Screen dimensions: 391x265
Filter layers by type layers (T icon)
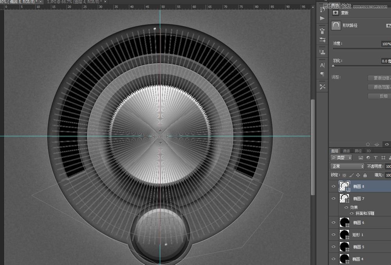(375, 158)
